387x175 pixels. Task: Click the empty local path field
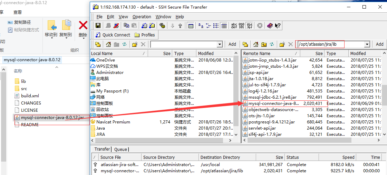tap(184, 44)
